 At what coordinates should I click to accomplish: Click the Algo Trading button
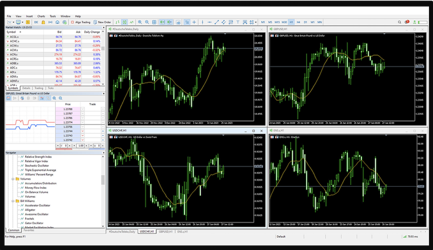pyautogui.click(x=80, y=22)
